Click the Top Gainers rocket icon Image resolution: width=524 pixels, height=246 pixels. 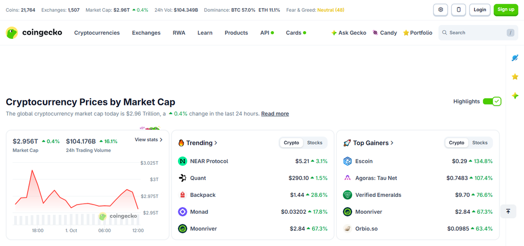coord(346,143)
